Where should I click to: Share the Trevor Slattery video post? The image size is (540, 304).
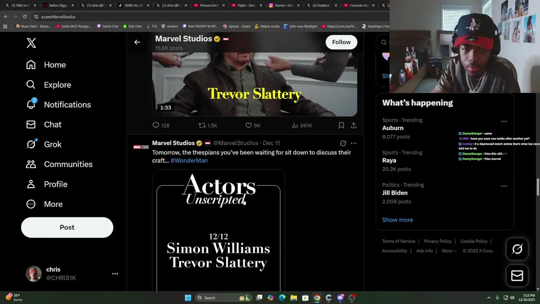(x=354, y=125)
